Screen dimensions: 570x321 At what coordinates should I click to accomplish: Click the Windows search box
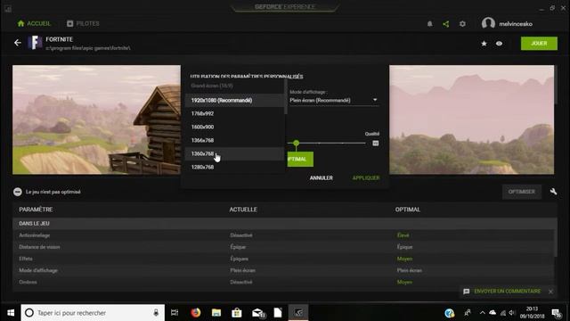[93, 313]
